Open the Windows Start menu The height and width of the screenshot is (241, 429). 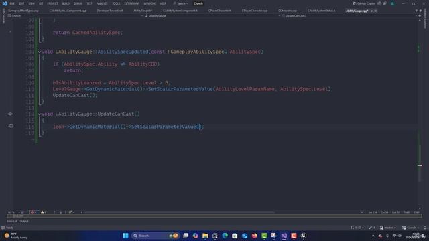click(125, 236)
